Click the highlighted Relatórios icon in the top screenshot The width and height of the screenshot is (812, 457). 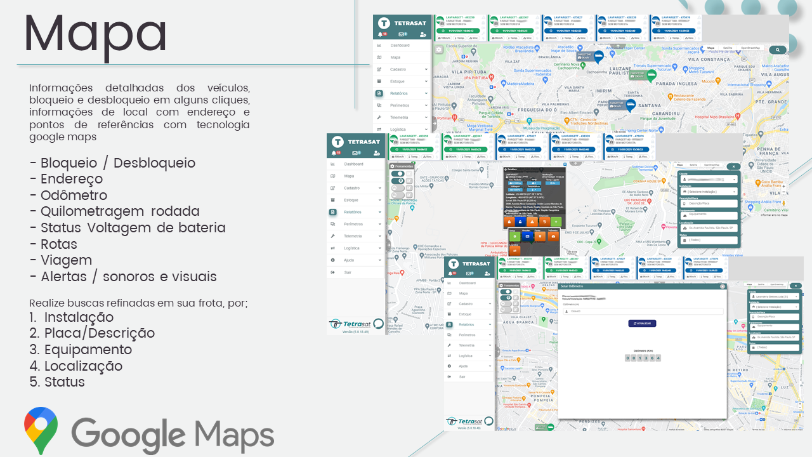[x=379, y=93]
